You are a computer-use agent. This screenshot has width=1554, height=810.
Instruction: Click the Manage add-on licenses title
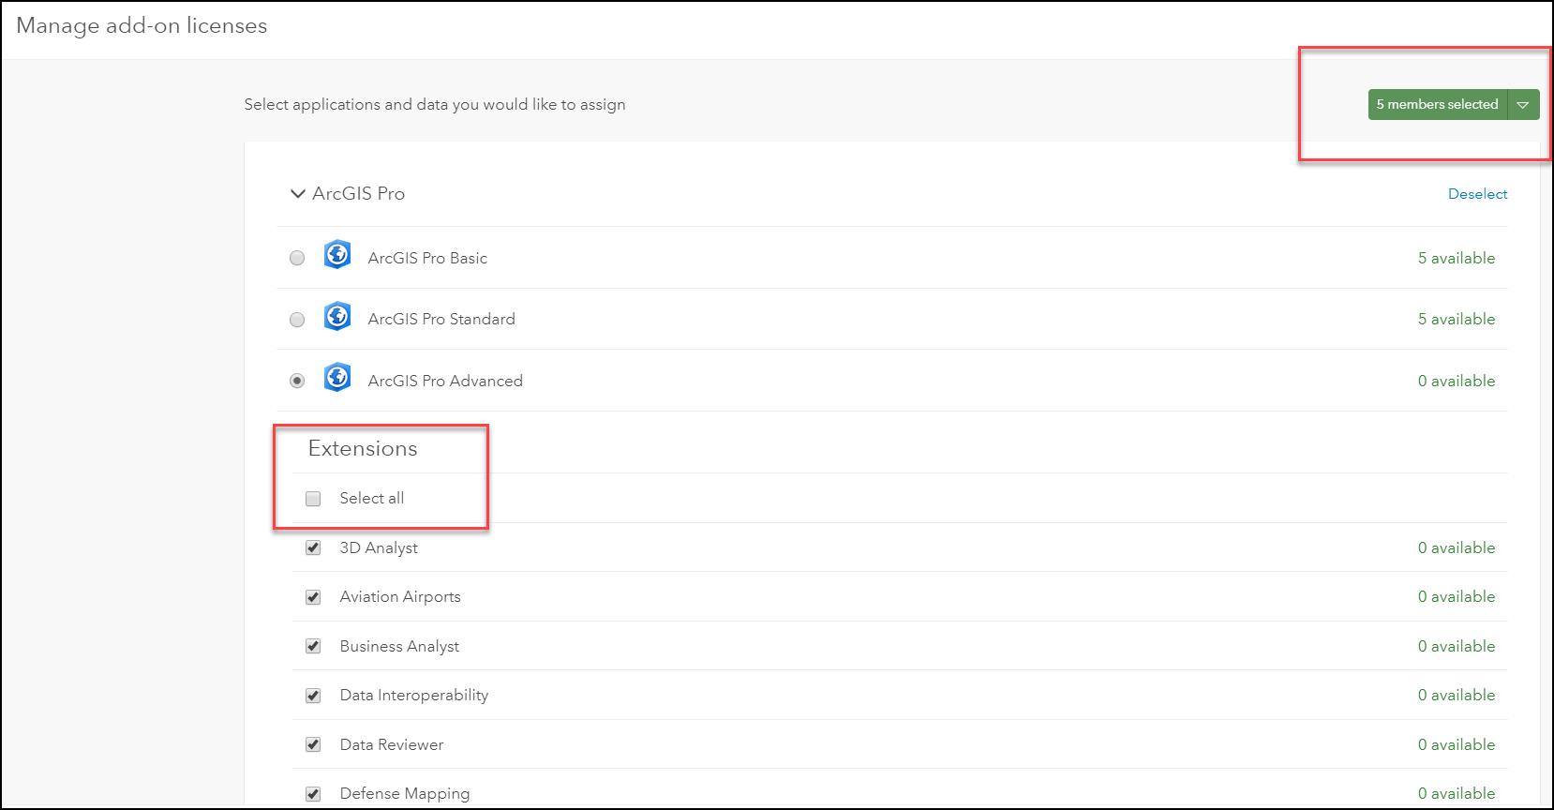[142, 25]
